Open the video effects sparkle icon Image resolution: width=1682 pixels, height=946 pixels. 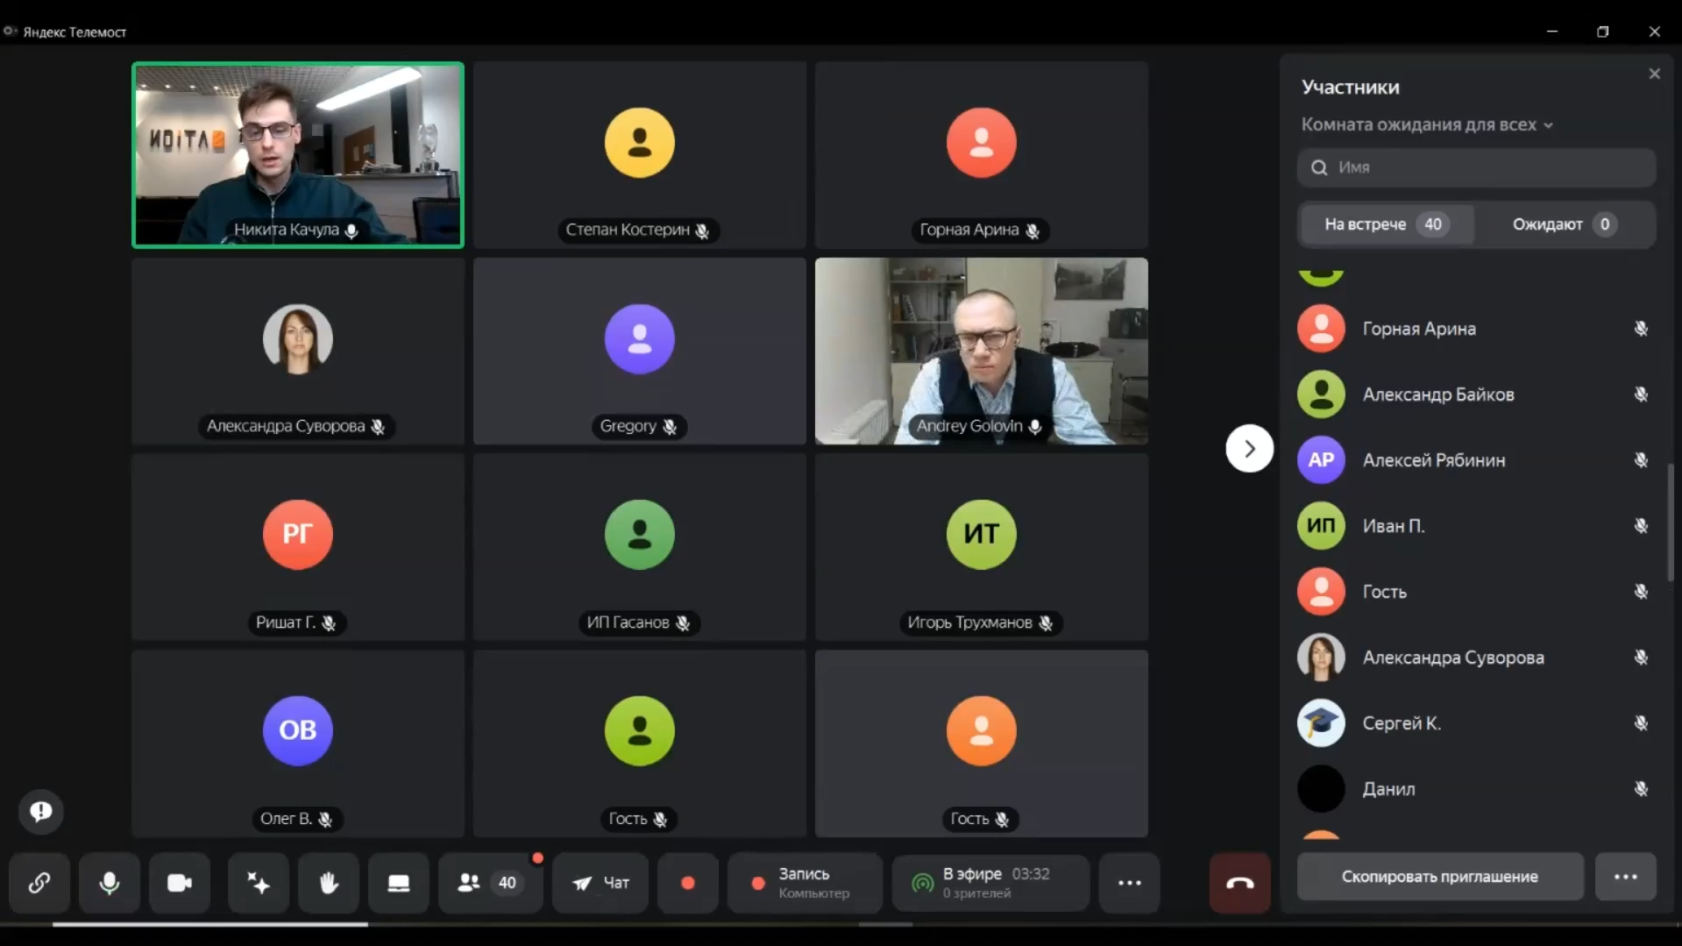[x=259, y=883]
